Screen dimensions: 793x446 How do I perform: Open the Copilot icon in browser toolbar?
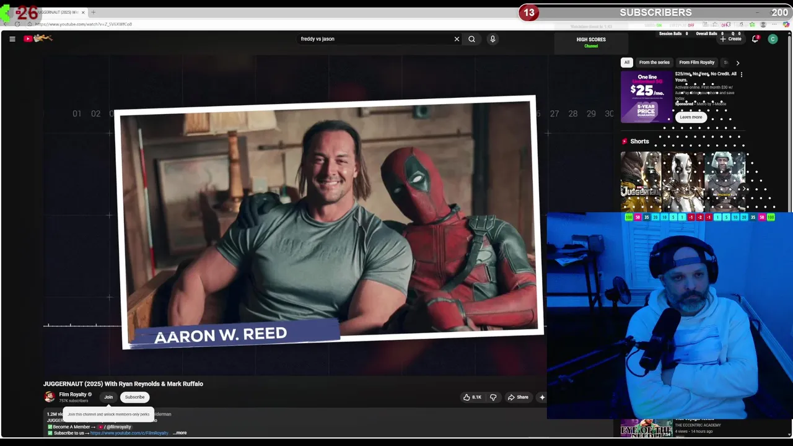[787, 24]
